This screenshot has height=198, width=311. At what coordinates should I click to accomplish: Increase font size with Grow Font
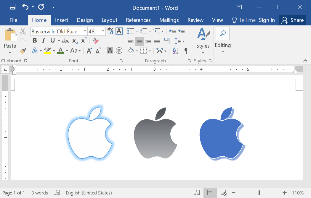pyautogui.click(x=89, y=51)
